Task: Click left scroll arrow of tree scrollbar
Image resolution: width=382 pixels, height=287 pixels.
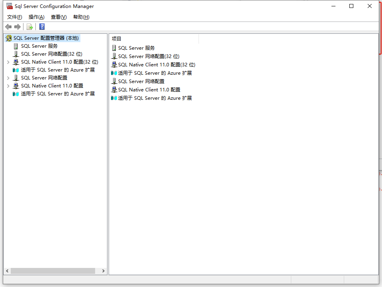Action: tap(7, 271)
